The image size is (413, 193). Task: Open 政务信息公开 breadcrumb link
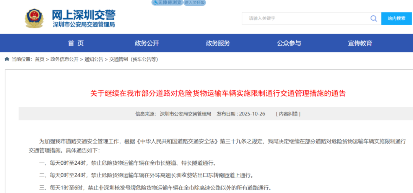(64, 59)
